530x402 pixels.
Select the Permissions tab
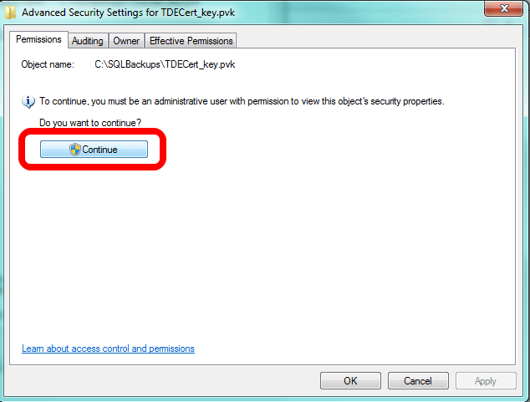38,39
